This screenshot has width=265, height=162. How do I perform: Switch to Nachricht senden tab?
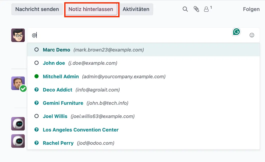point(37,9)
